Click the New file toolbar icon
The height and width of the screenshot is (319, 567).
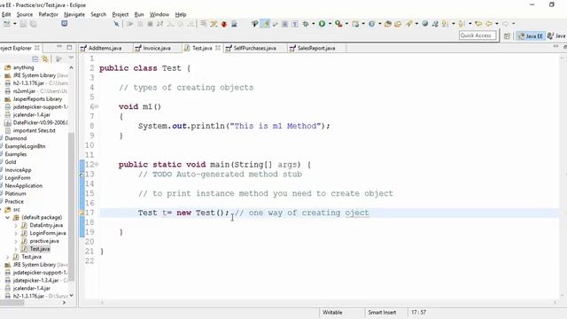tap(6, 24)
